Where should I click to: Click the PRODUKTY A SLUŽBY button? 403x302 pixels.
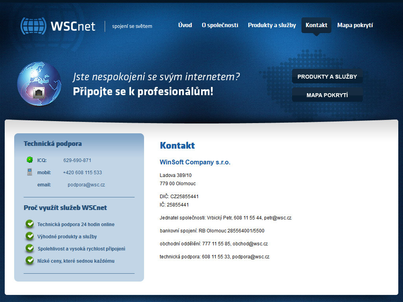(327, 76)
